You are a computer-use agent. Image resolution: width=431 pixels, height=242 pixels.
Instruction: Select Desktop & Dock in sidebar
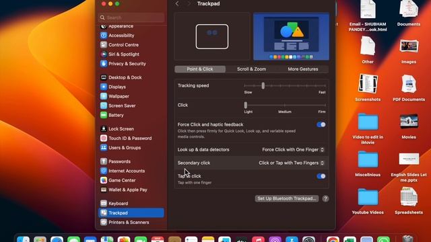tap(121, 77)
